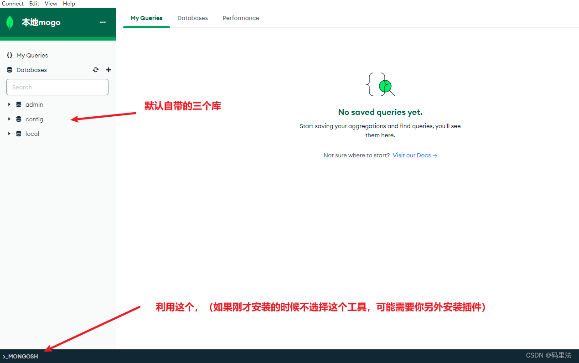This screenshot has height=363, width=579.
Task: Switch to the Performance tab
Action: 241,18
